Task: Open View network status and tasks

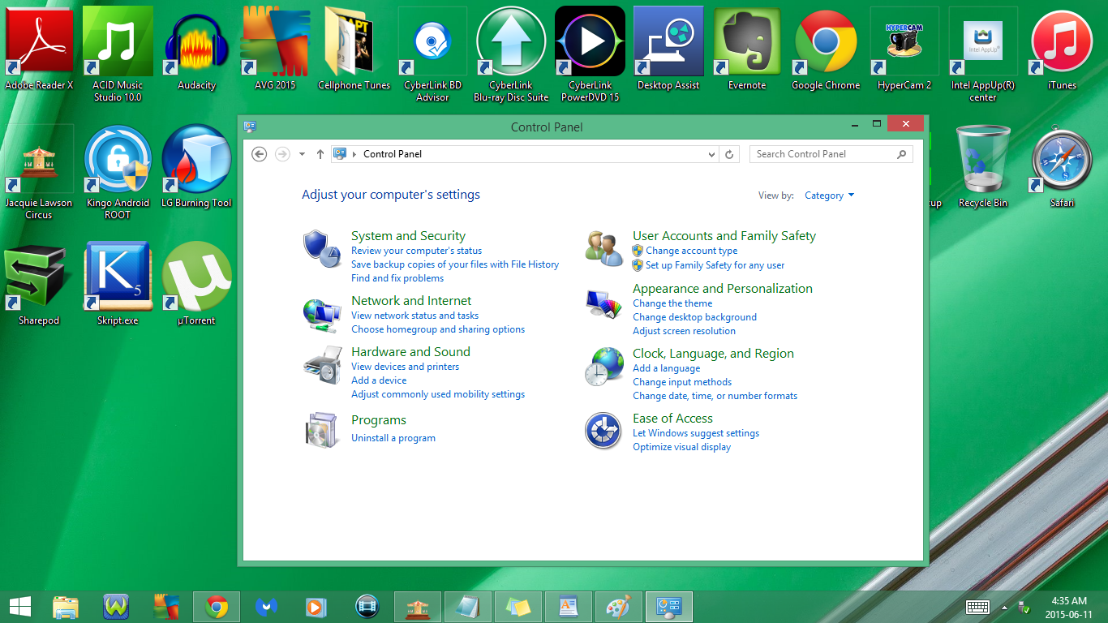Action: tap(414, 316)
